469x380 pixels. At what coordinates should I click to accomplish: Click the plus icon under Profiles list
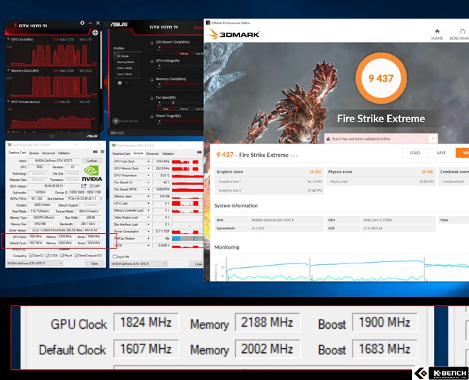[x=119, y=83]
